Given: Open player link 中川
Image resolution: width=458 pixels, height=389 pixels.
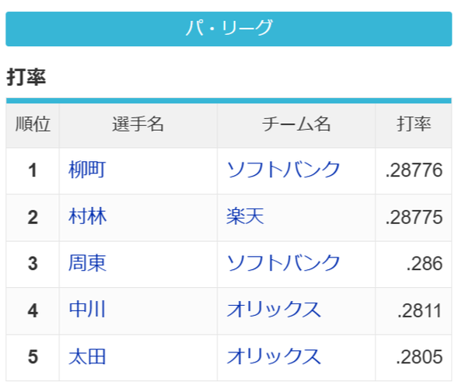Looking at the screenshot, I should [87, 310].
